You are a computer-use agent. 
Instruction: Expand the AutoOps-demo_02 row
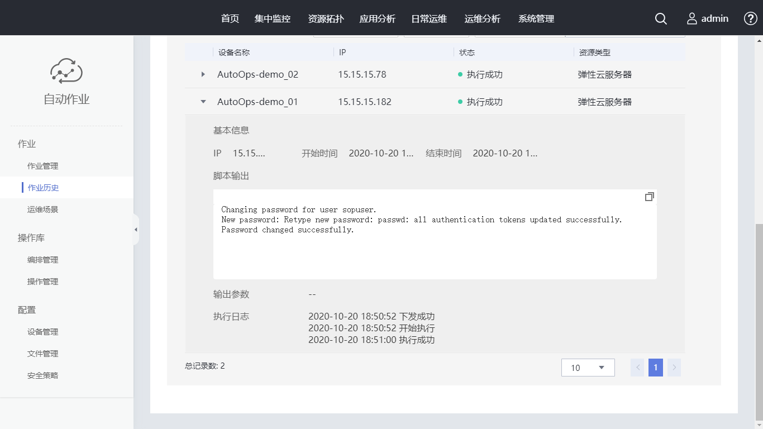203,74
